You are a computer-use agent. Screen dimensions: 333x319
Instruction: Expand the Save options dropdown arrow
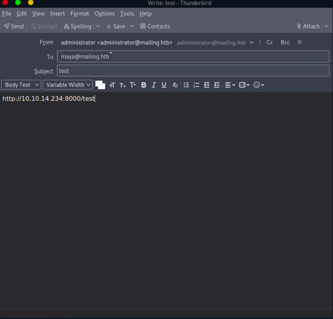coord(132,26)
